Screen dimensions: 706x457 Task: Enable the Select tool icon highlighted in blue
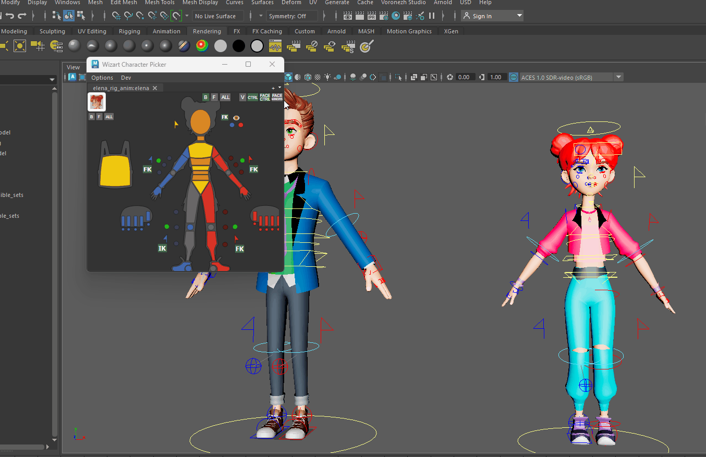coord(68,16)
